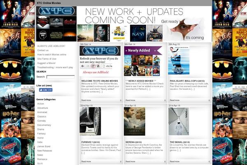247x165 pixels.
Task: Click the Newly Added movies collage
Action: pos(143,61)
